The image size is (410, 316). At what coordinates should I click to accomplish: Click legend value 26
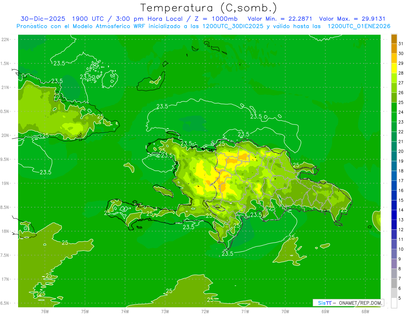tap(401, 92)
